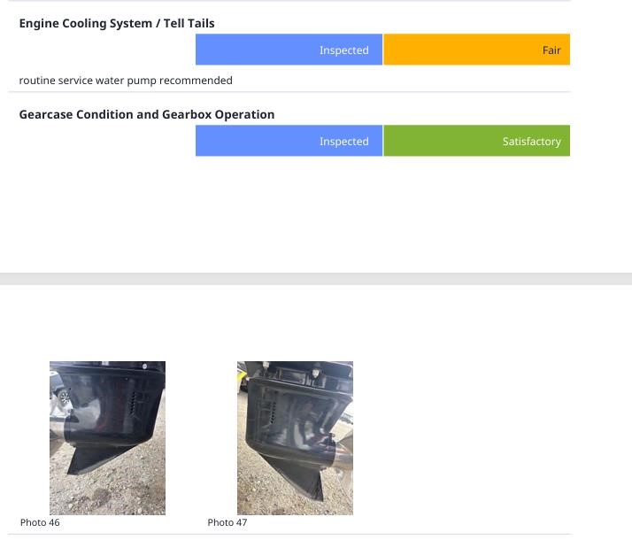Click the blue Inspected bar under Engine Cooling System

point(289,50)
